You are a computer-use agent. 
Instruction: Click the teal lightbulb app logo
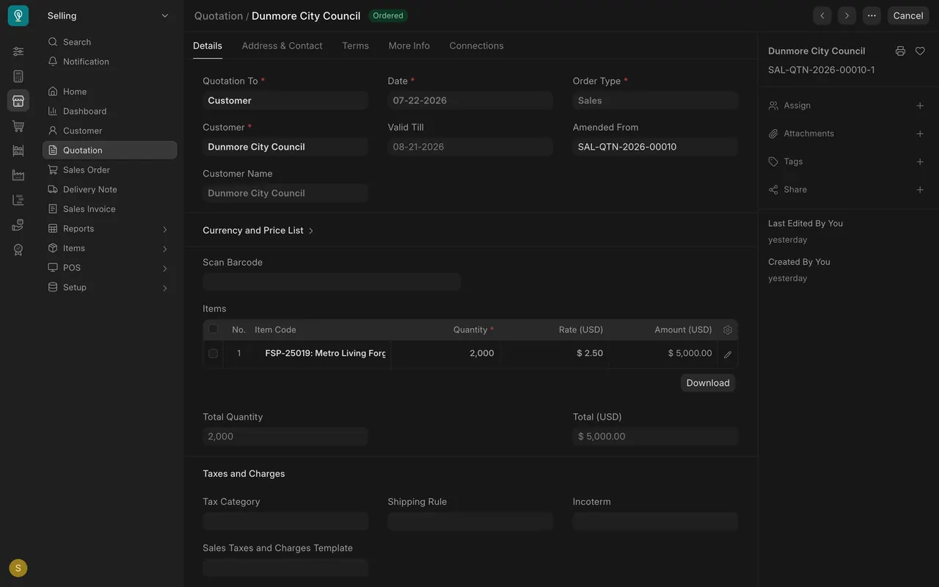tap(18, 15)
